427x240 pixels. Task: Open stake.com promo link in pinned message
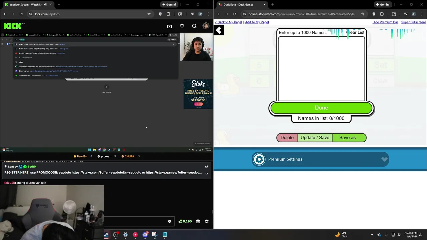(106, 173)
